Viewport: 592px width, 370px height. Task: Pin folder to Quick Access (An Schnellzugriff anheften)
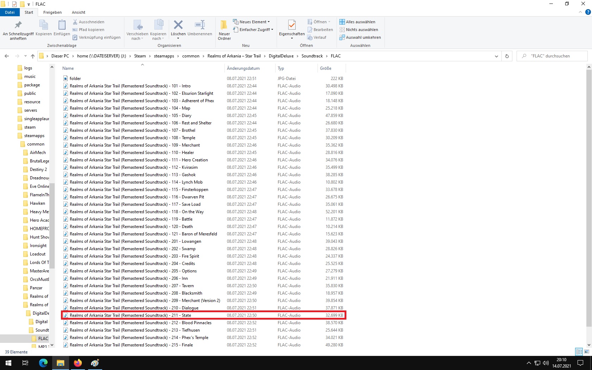click(x=18, y=30)
